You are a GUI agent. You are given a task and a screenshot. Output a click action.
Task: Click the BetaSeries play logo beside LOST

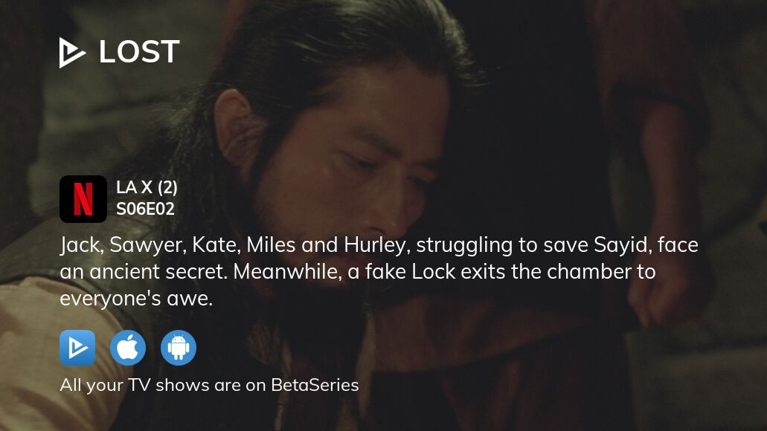72,52
